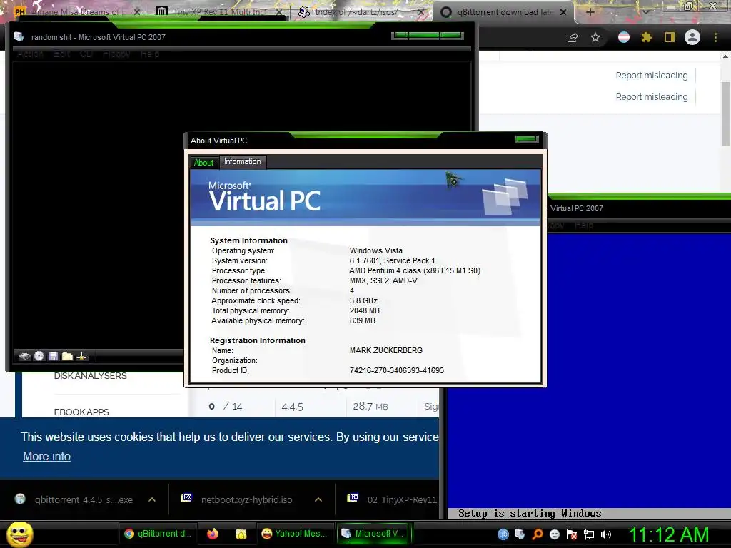Click the Setup is starting Windows text
Viewport: 731px width, 548px height.
tap(530, 513)
